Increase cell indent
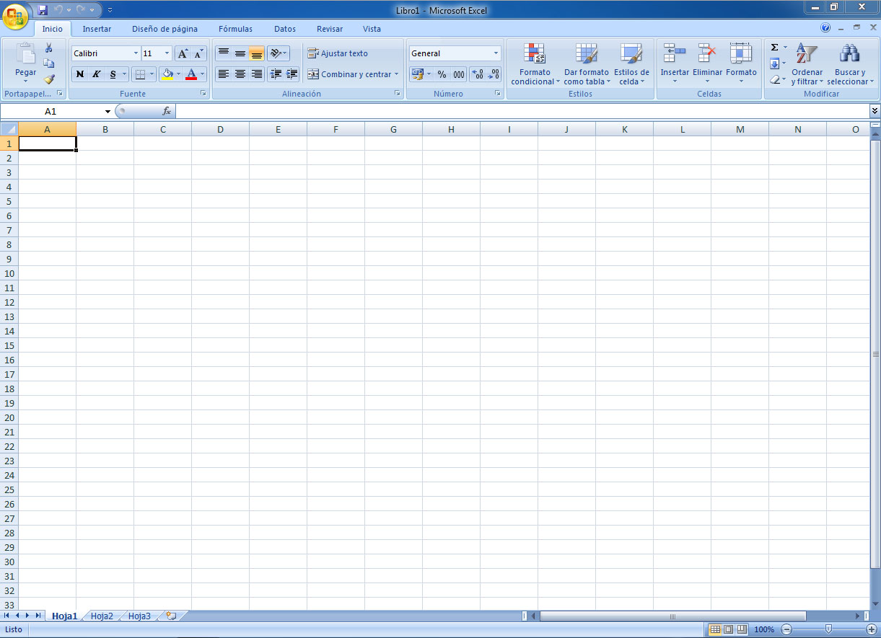This screenshot has width=881, height=638. coord(292,74)
